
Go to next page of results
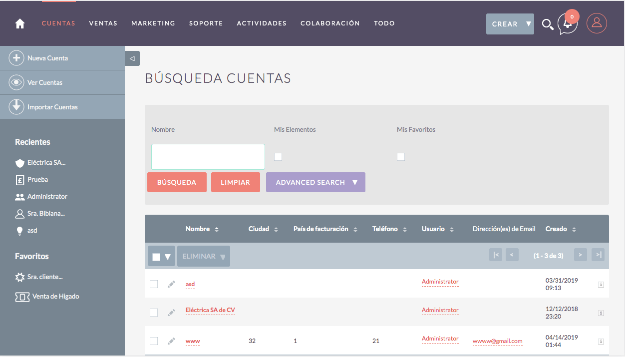tap(580, 255)
